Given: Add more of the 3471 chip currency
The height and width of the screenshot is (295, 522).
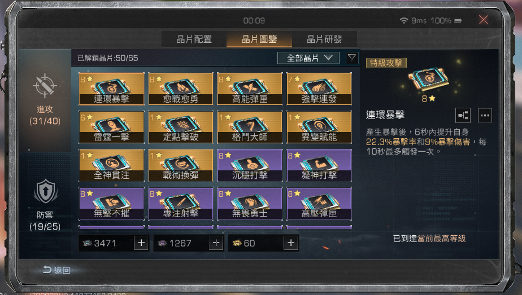Looking at the screenshot, I should tap(141, 243).
